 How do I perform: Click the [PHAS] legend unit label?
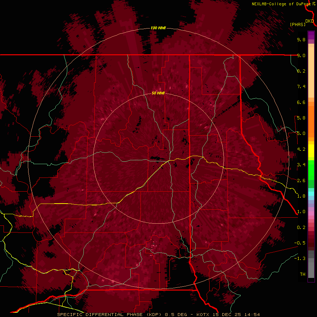pos(298,24)
